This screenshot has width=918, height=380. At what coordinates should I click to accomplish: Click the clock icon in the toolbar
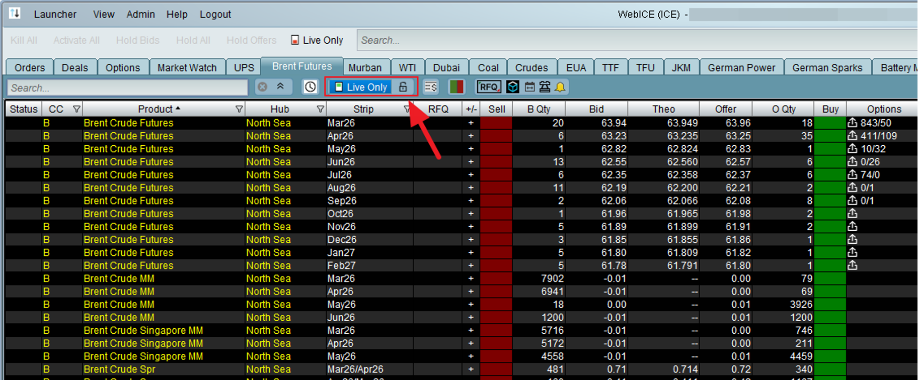(x=311, y=87)
